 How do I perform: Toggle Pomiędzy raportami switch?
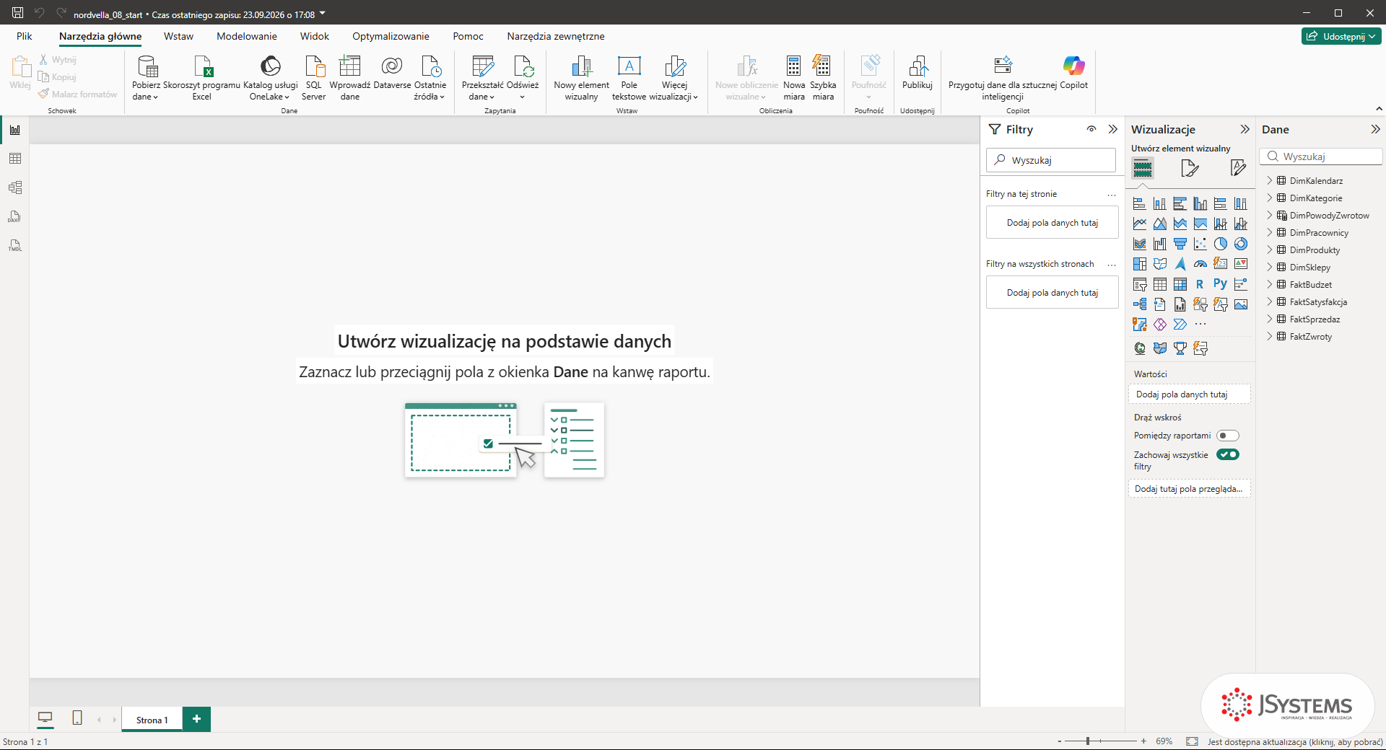tap(1228, 436)
